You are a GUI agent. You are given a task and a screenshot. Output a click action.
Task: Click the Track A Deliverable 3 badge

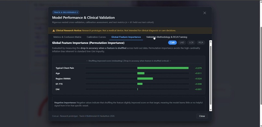coord(66,12)
